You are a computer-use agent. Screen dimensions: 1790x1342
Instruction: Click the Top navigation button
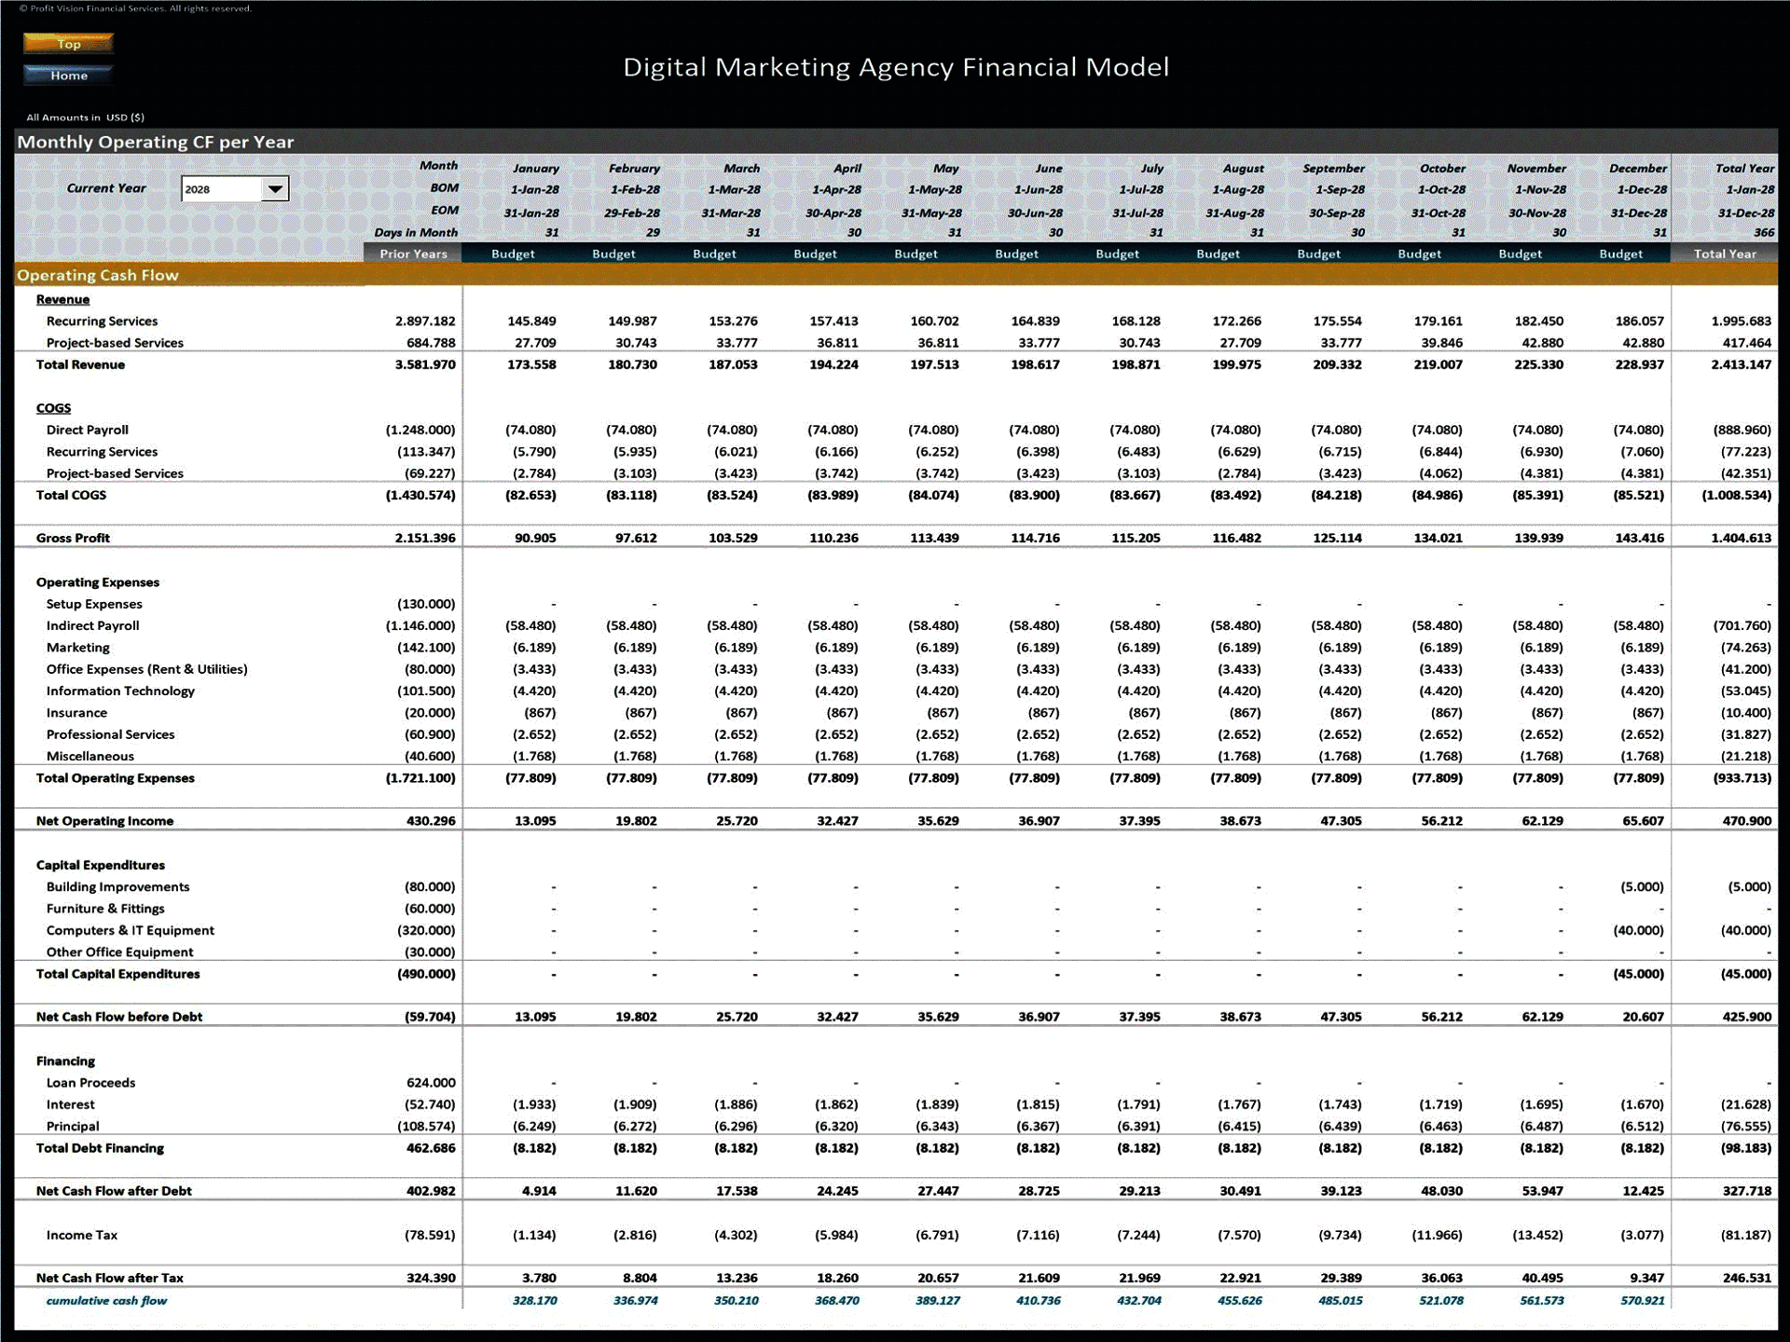66,43
